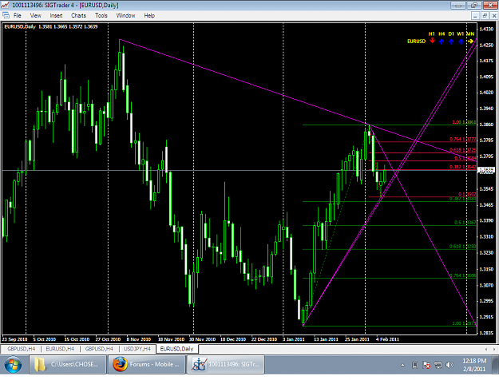
Task: Select the EURUSD,Daily chart tab
Action: pyautogui.click(x=177, y=349)
